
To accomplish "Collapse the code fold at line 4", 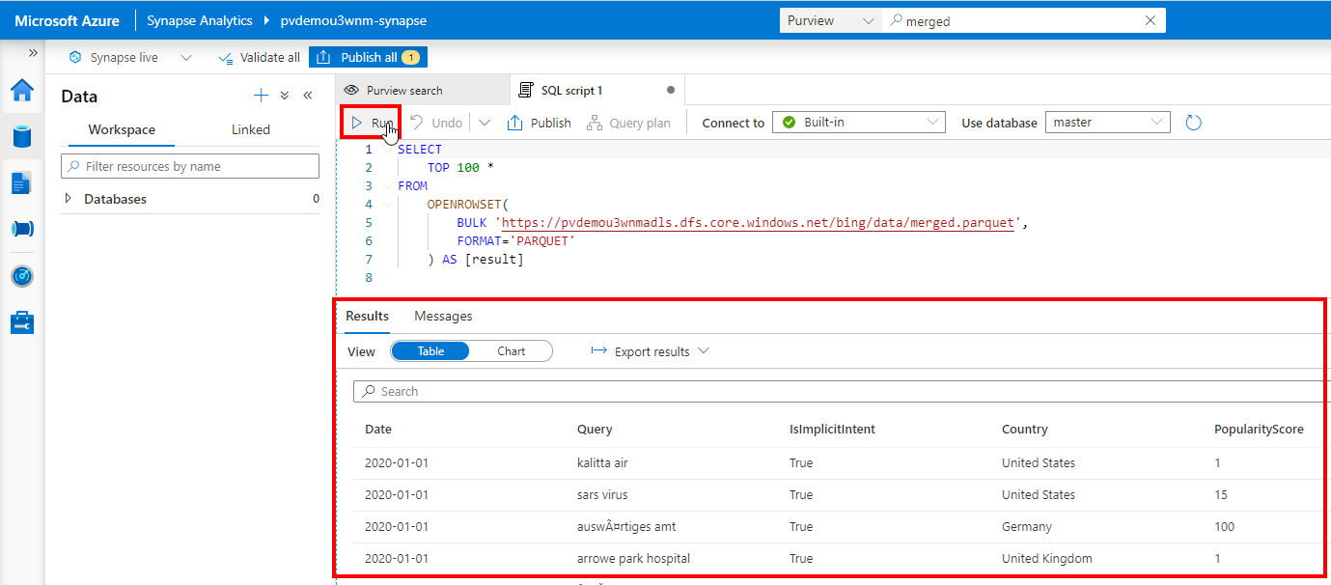I will pyautogui.click(x=388, y=204).
